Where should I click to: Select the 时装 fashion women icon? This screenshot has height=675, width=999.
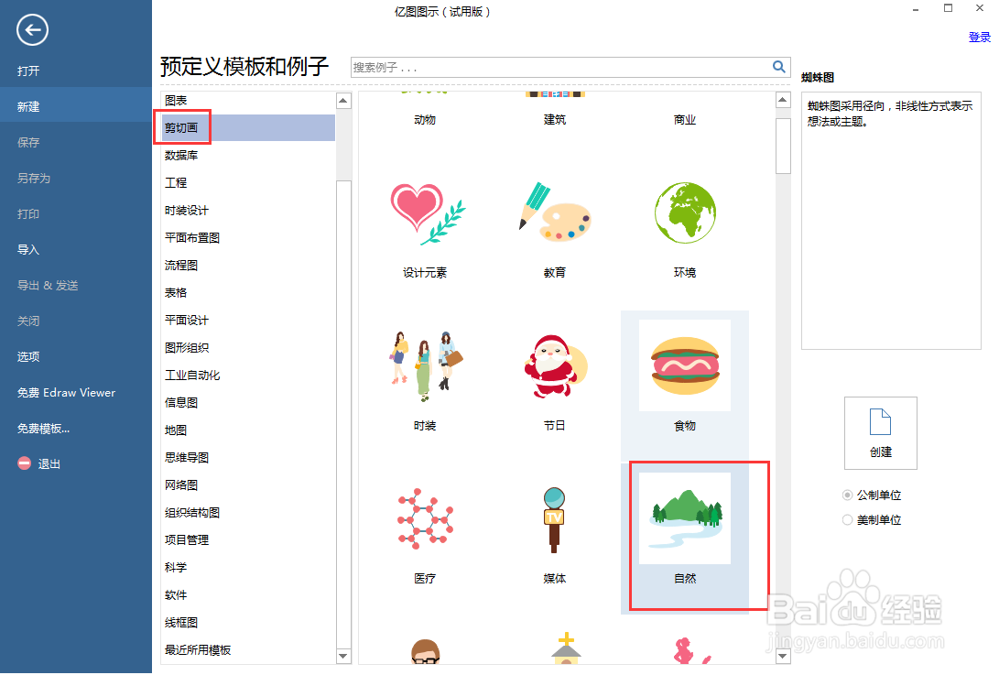(x=426, y=365)
